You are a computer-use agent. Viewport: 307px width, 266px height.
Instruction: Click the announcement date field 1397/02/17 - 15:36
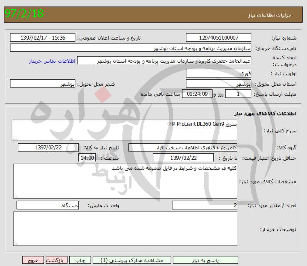43,37
